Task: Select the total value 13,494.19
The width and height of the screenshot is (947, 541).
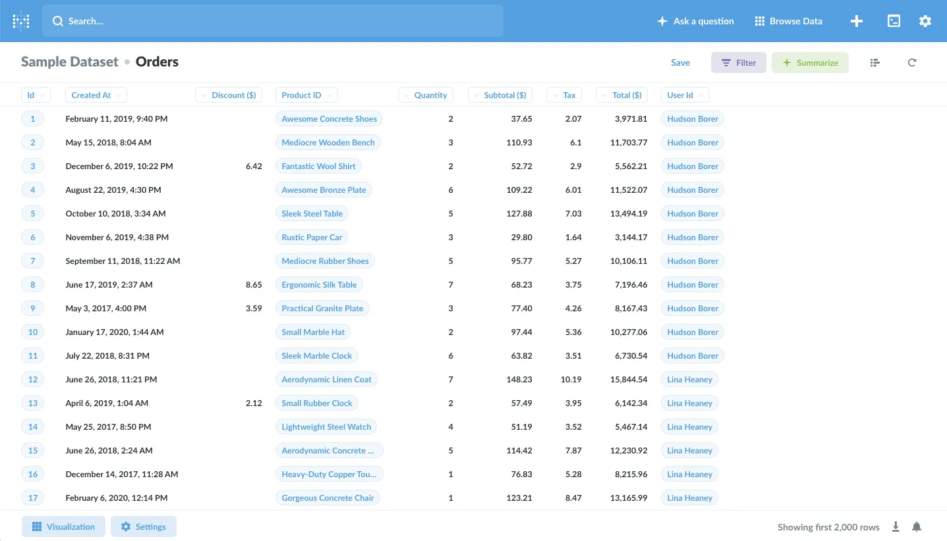Action: (629, 213)
